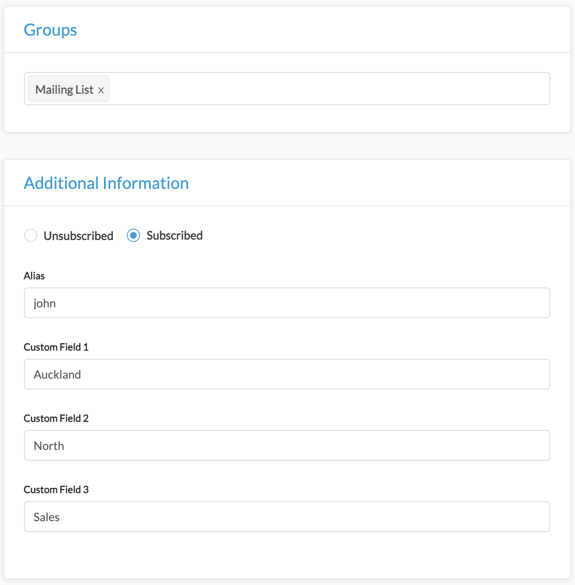
Task: Click the Alias field label
Action: click(x=34, y=276)
